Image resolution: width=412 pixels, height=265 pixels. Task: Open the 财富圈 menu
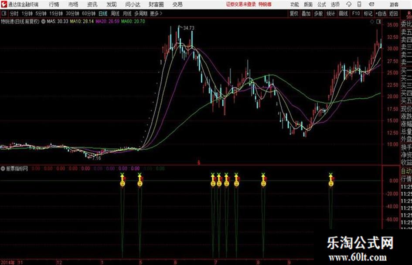coord(156,4)
